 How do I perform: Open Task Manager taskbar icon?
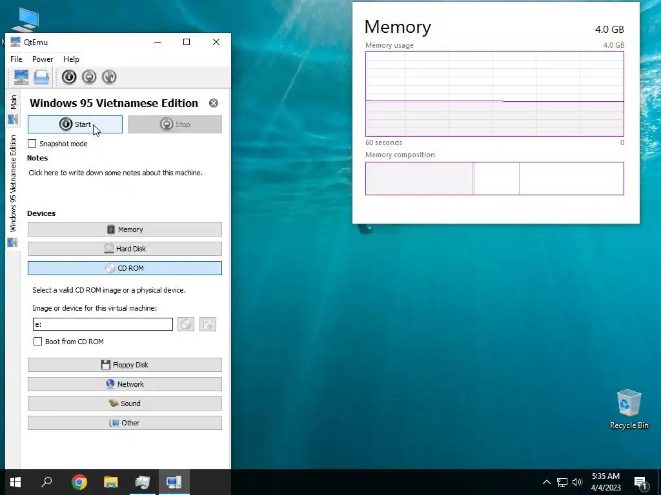click(143, 482)
